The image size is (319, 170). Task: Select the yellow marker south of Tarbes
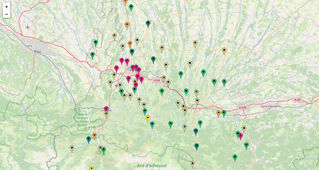pyautogui.click(x=148, y=119)
